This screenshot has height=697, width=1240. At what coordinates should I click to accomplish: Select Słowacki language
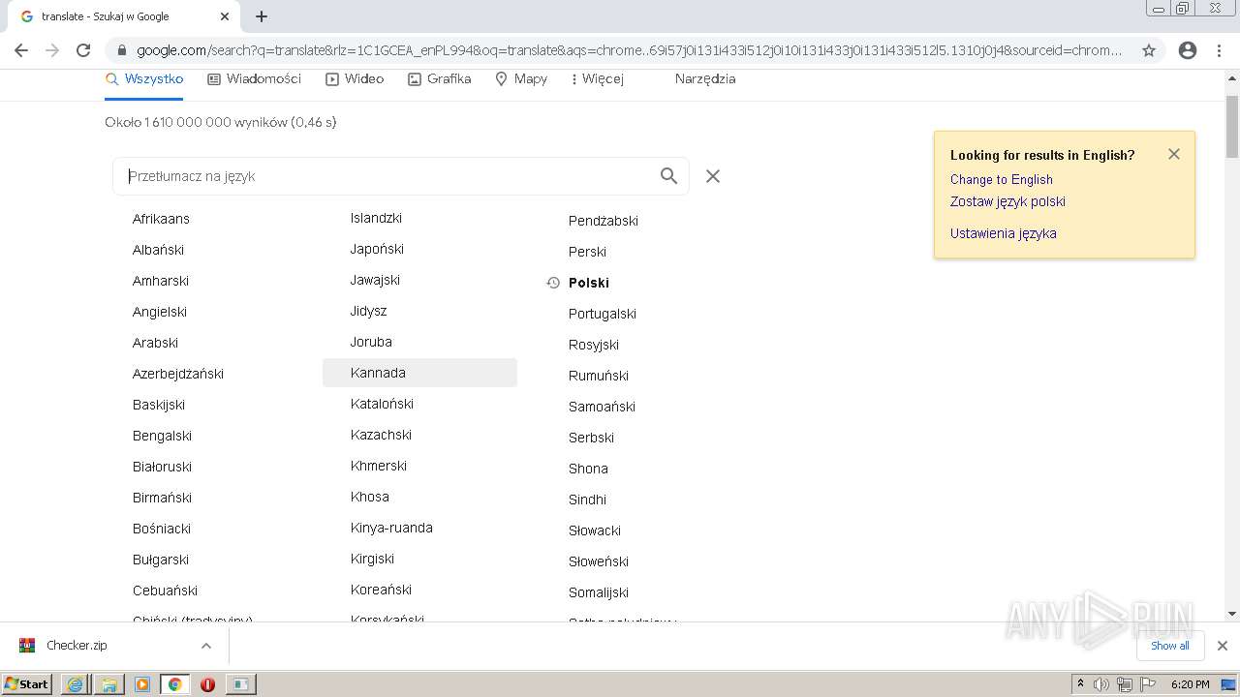pos(595,530)
